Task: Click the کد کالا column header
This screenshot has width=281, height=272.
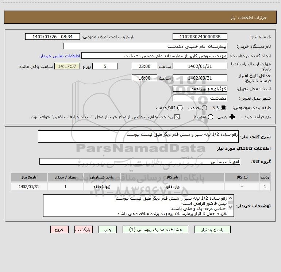Action: (242, 177)
